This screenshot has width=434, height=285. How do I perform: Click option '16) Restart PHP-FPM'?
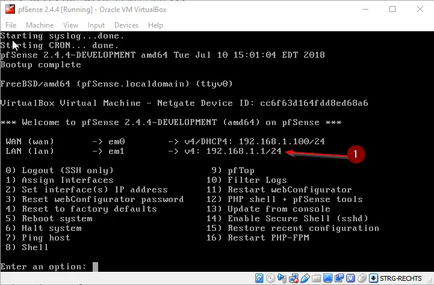[x=258, y=237]
